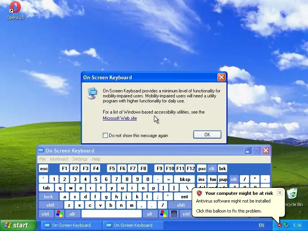Click the 5:36 taskbar clock

point(297,225)
